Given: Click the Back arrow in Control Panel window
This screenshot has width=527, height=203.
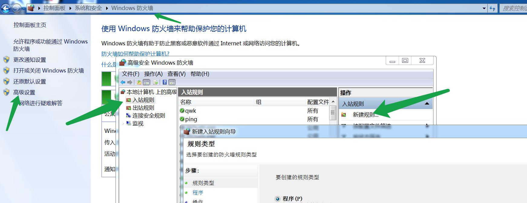Looking at the screenshot, I should [6, 8].
